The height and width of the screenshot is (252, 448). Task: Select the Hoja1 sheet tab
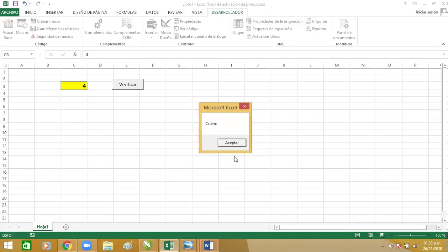(x=42, y=227)
